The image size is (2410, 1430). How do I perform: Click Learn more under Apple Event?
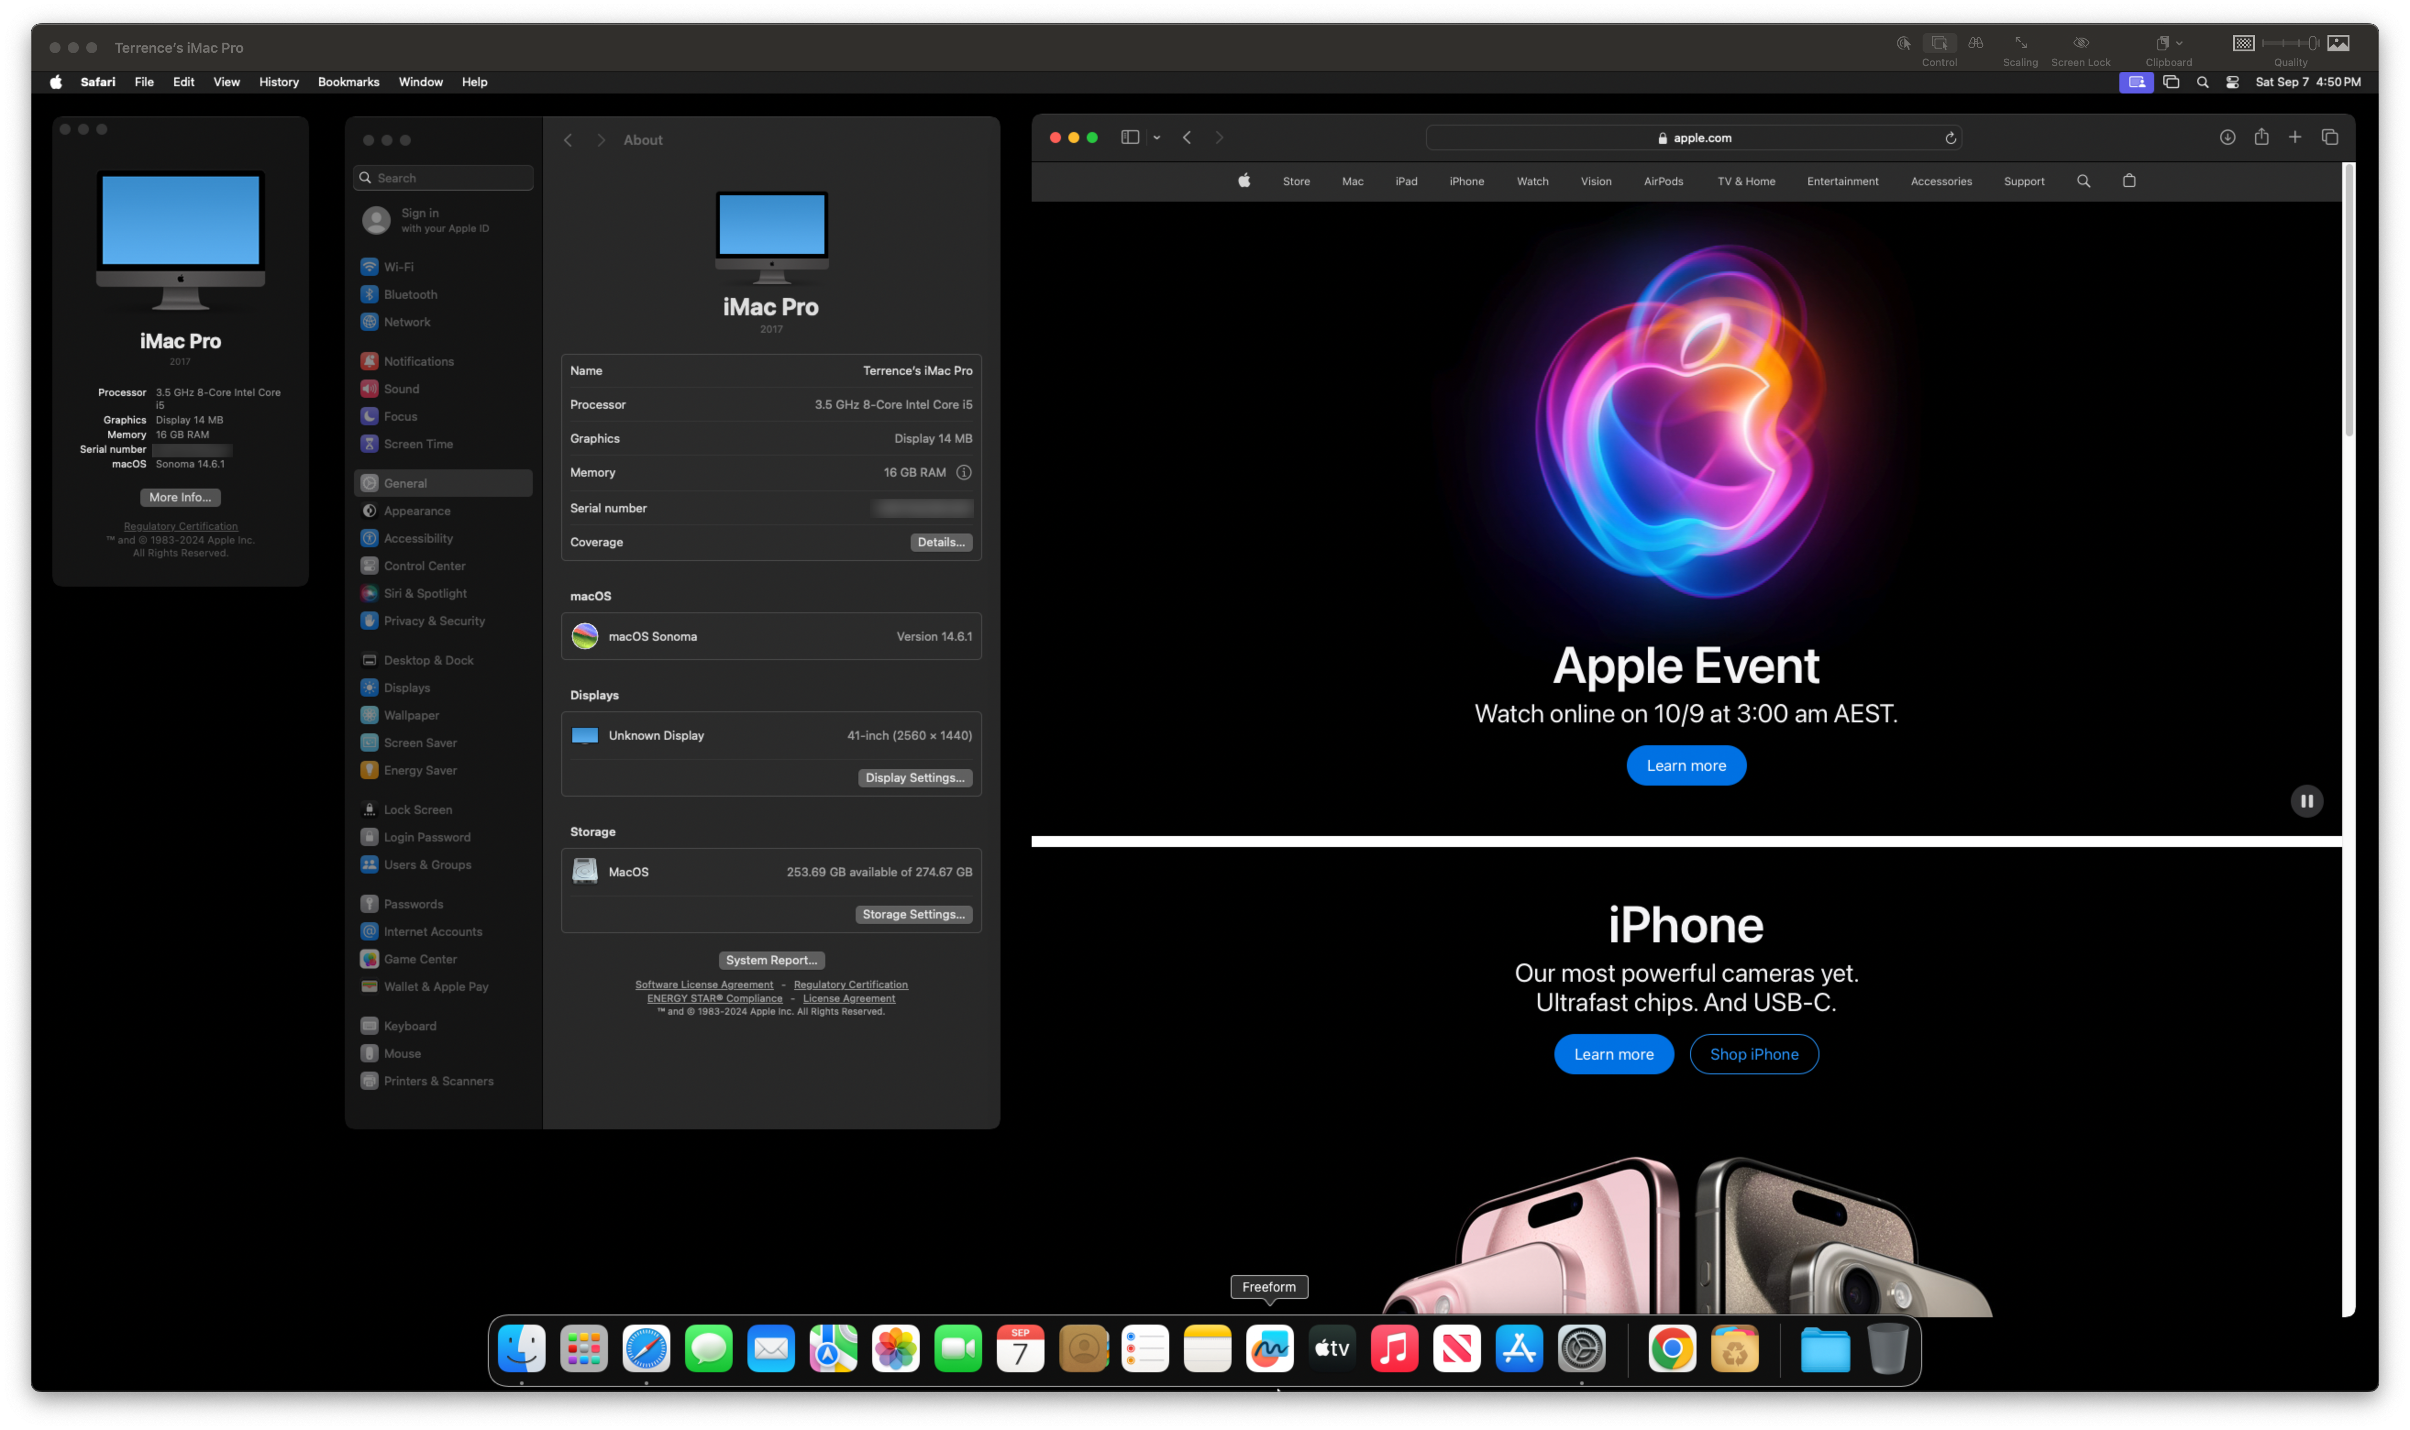click(1686, 765)
